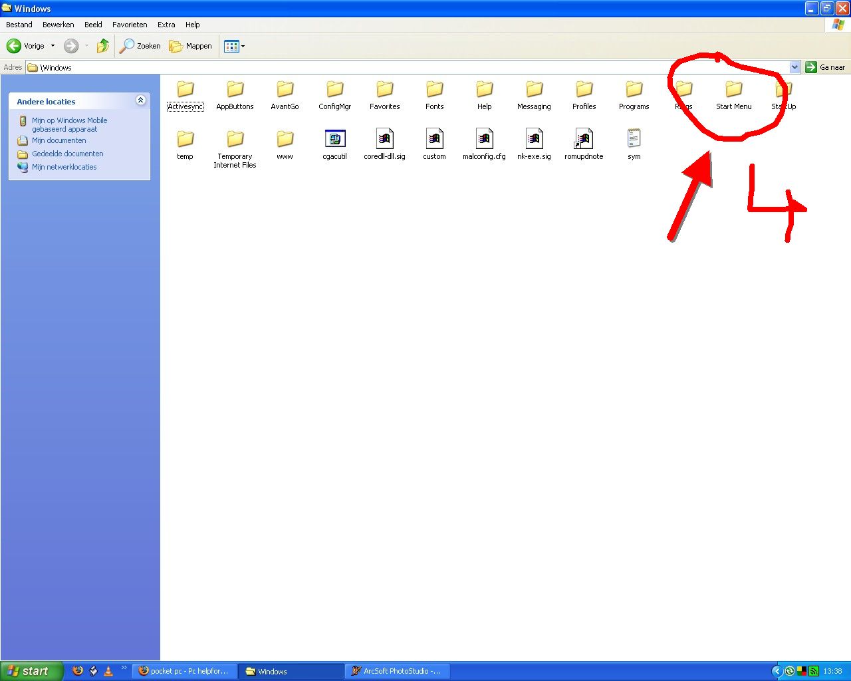Open the Temporary Internet Files folder
The height and width of the screenshot is (681, 851).
(x=235, y=149)
